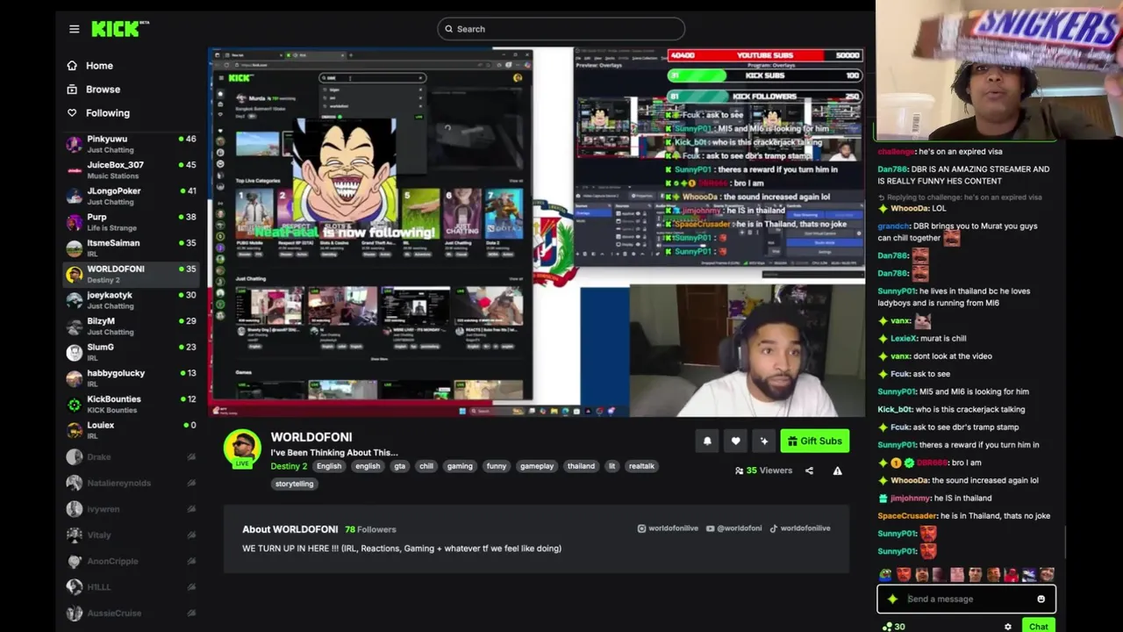1123x632 pixels.
Task: Open the TikTok worldofonilive link
Action: 799,528
